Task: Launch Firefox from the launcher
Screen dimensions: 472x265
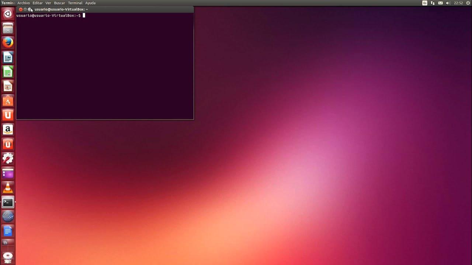Action: (x=8, y=43)
